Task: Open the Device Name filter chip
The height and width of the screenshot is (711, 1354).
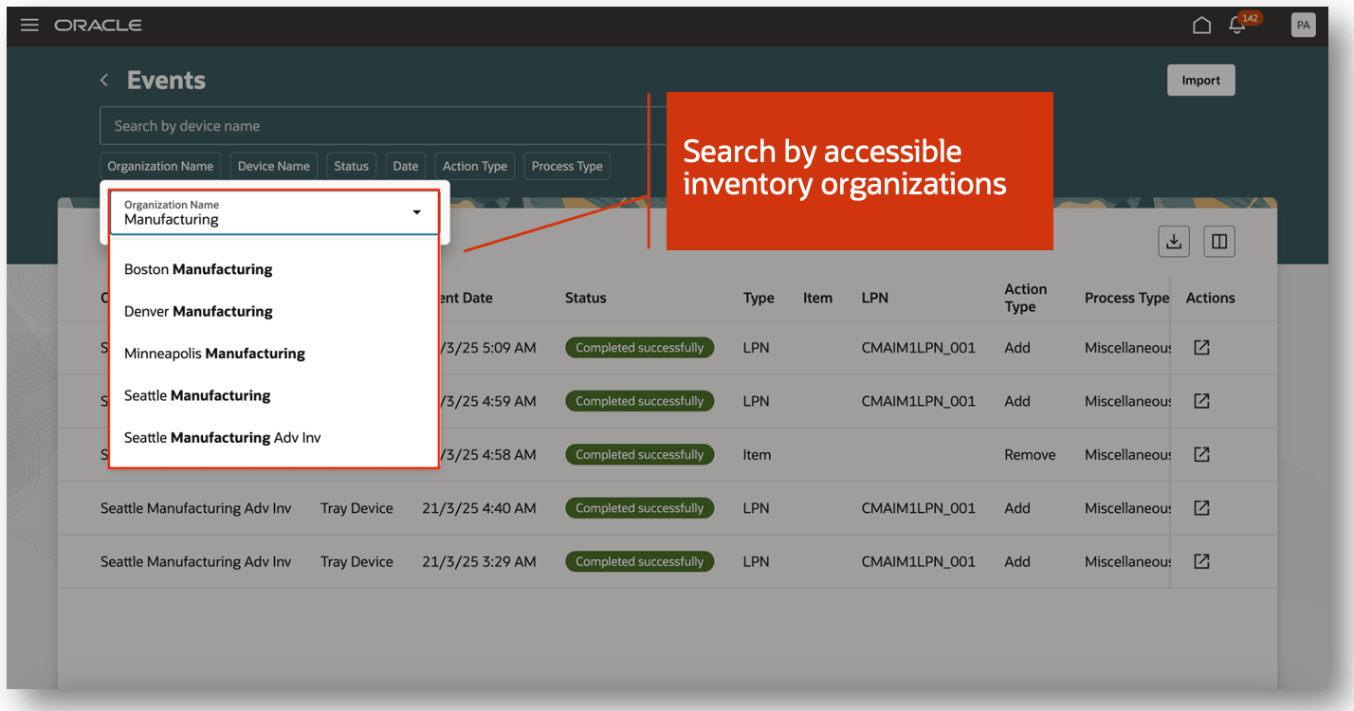Action: coord(274,166)
